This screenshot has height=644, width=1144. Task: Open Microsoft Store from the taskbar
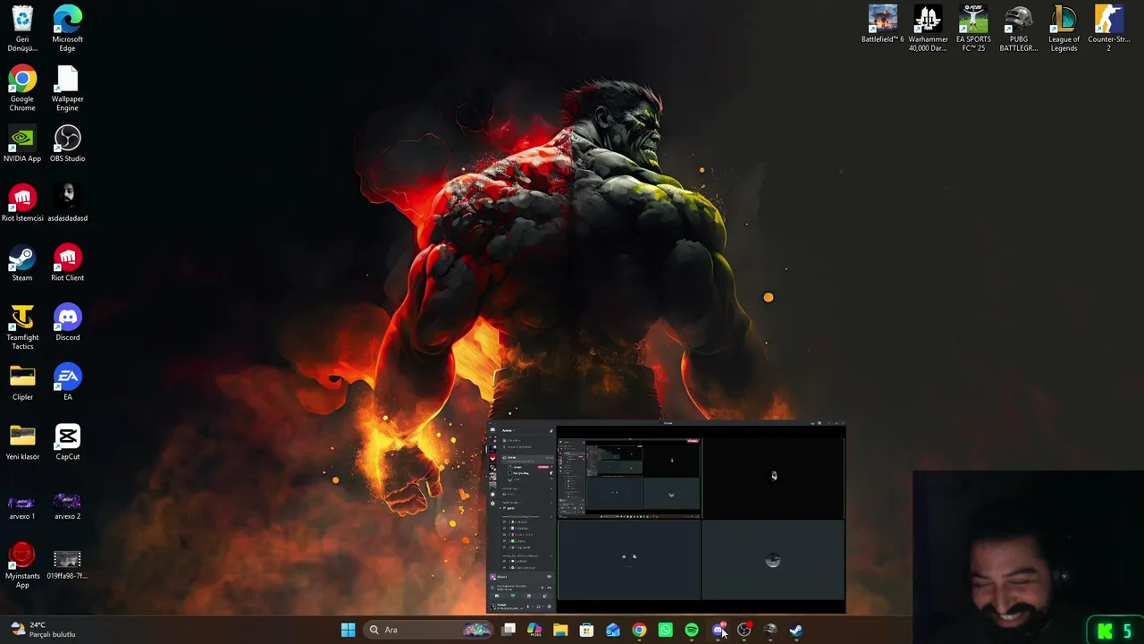pyautogui.click(x=586, y=630)
